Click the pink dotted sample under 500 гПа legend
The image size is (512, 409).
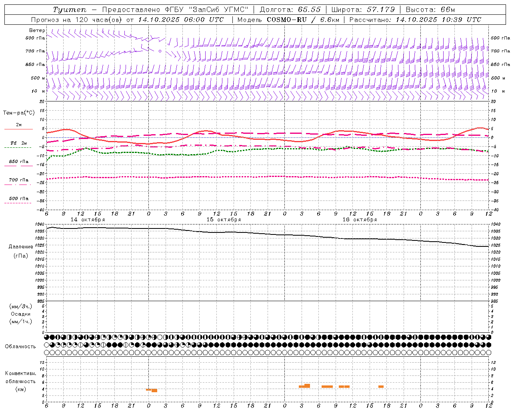coord(18,203)
